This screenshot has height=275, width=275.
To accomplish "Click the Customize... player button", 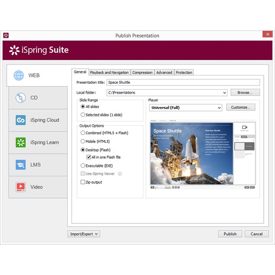I will [240, 107].
